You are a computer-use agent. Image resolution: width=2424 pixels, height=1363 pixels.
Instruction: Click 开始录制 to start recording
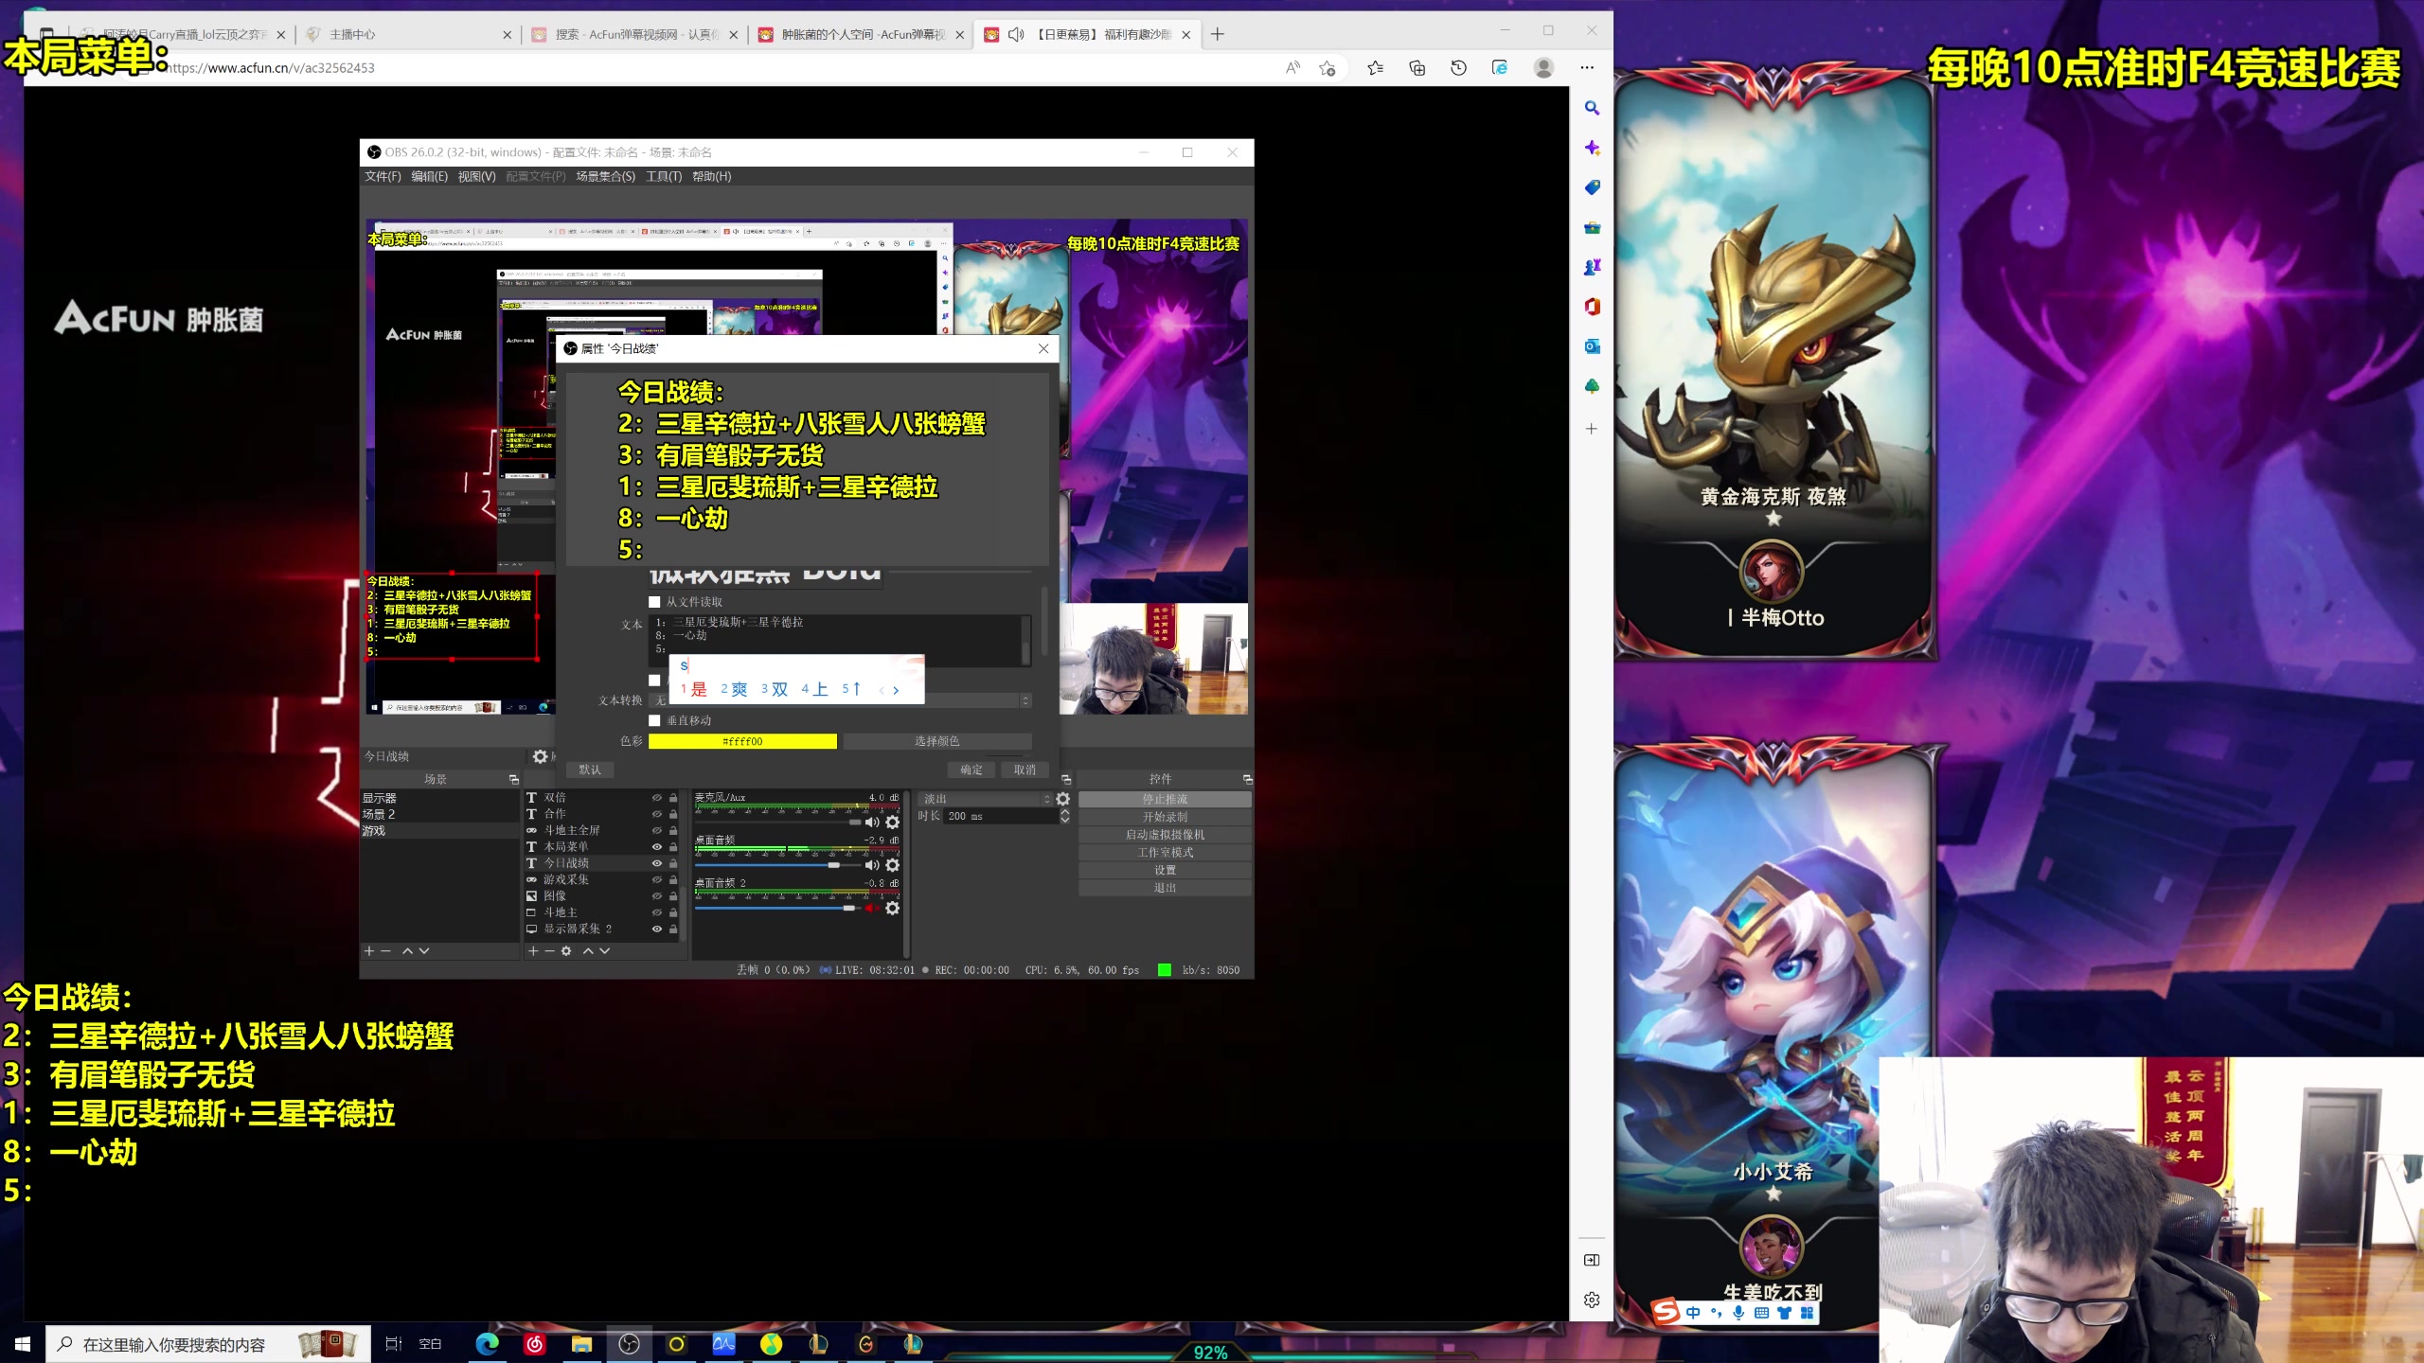1165,818
